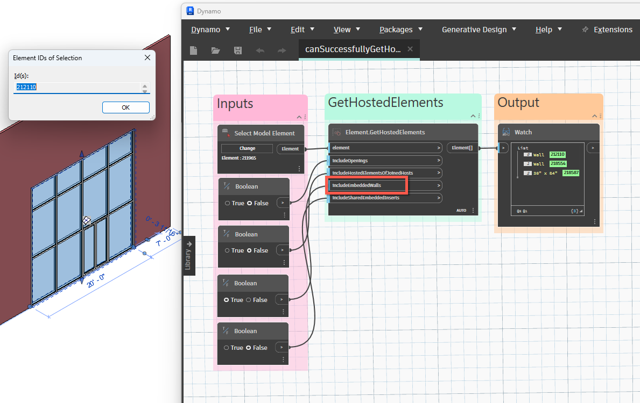Click the door tag symbol in the Revit view
The height and width of the screenshot is (403, 640).
87,220
